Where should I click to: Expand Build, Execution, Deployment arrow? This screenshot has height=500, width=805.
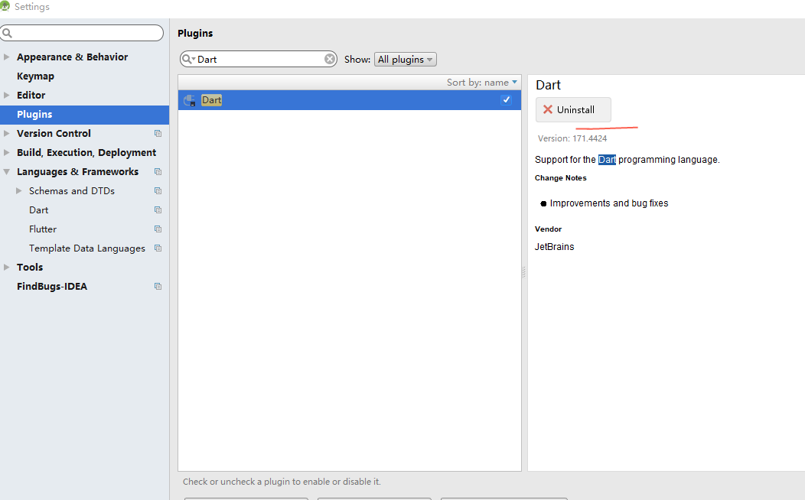7,152
